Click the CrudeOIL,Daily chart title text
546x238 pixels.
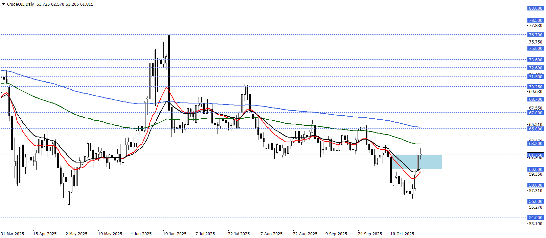click(20, 4)
